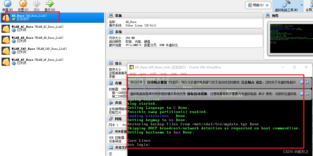The image size is (313, 156).
Task: Click don't-show-again icon on 鼠标自动切换 notification
Action: pos(307,94)
